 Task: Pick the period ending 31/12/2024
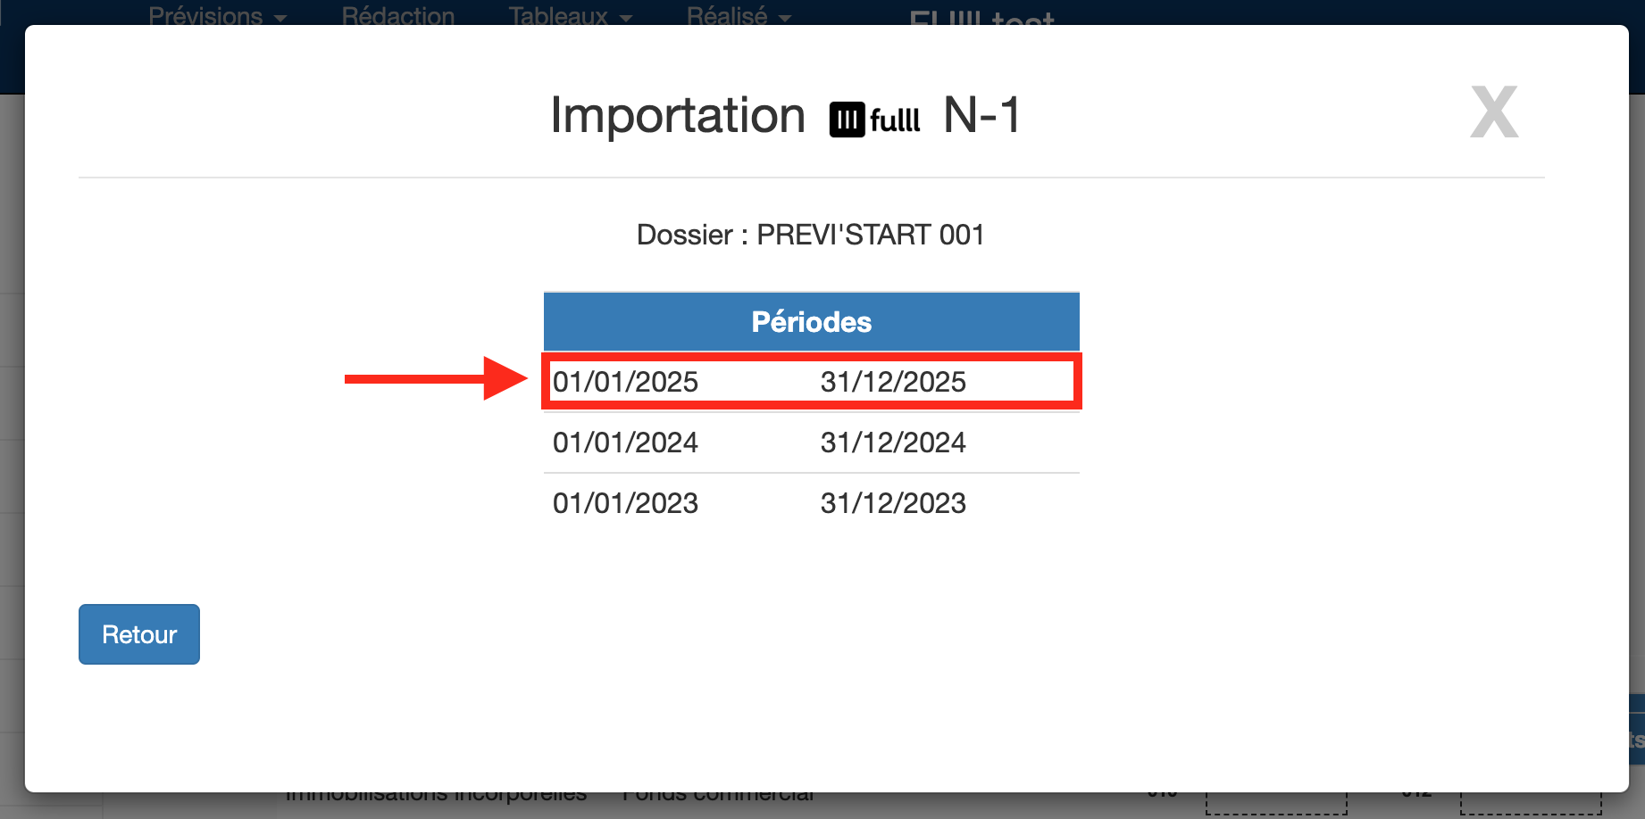click(893, 443)
